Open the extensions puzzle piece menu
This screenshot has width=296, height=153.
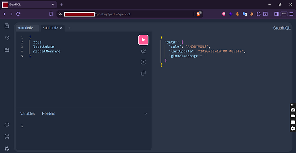[258, 14]
